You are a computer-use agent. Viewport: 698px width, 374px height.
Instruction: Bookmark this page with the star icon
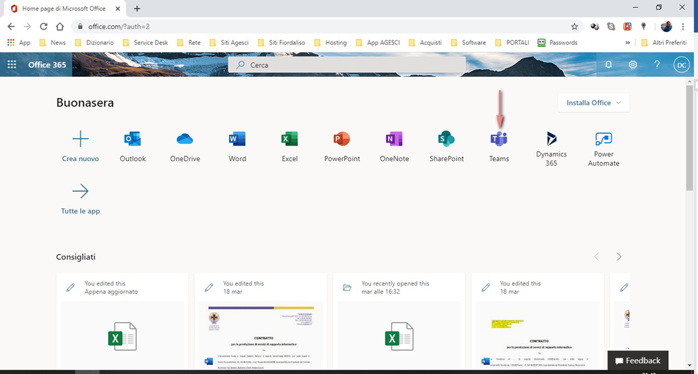point(574,27)
